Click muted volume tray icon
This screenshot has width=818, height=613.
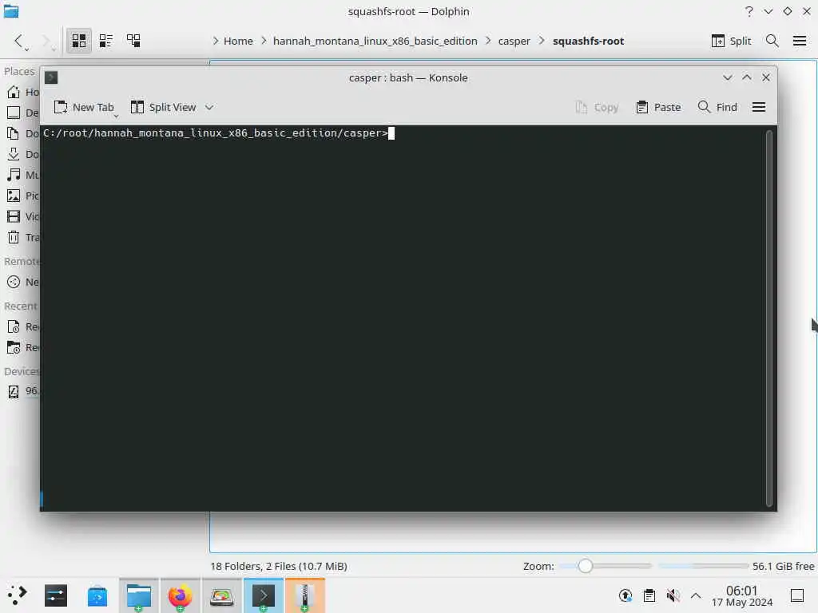coord(673,595)
